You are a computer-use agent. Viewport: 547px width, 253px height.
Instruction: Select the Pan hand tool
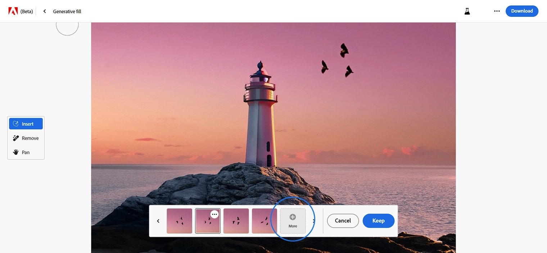[x=26, y=152]
